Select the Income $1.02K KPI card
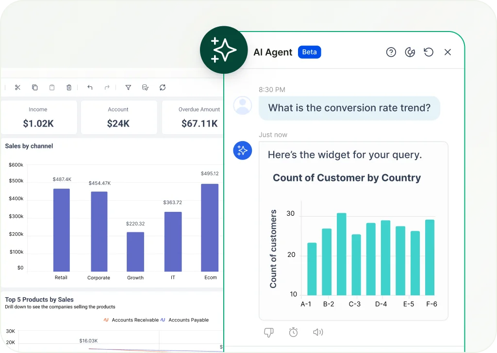Screen dimensions: 497x353 pyautogui.click(x=38, y=117)
